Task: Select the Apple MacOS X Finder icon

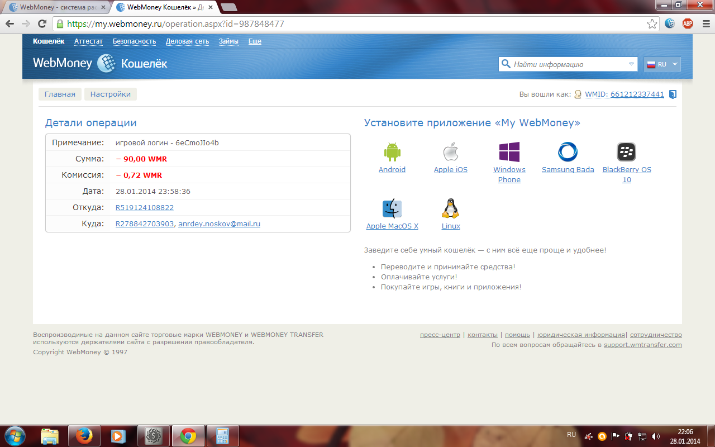Action: coord(392,208)
